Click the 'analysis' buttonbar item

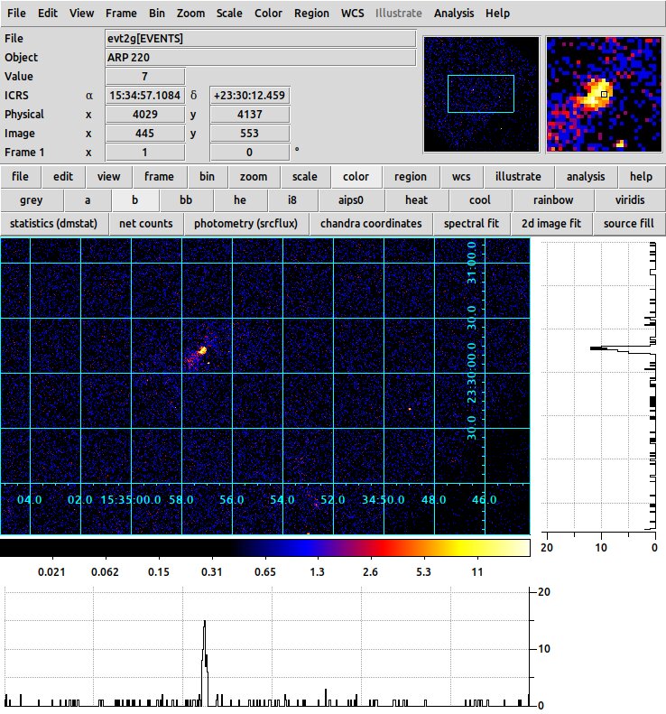pyautogui.click(x=586, y=177)
